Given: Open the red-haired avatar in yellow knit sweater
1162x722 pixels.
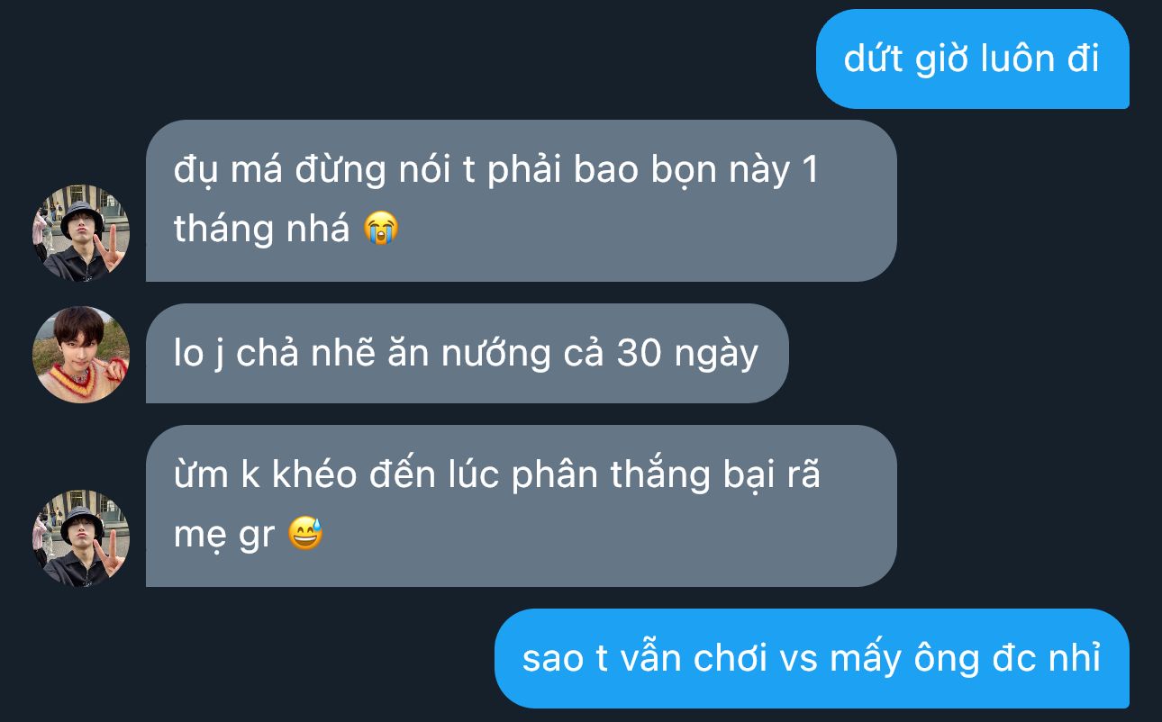Looking at the screenshot, I should [x=81, y=355].
